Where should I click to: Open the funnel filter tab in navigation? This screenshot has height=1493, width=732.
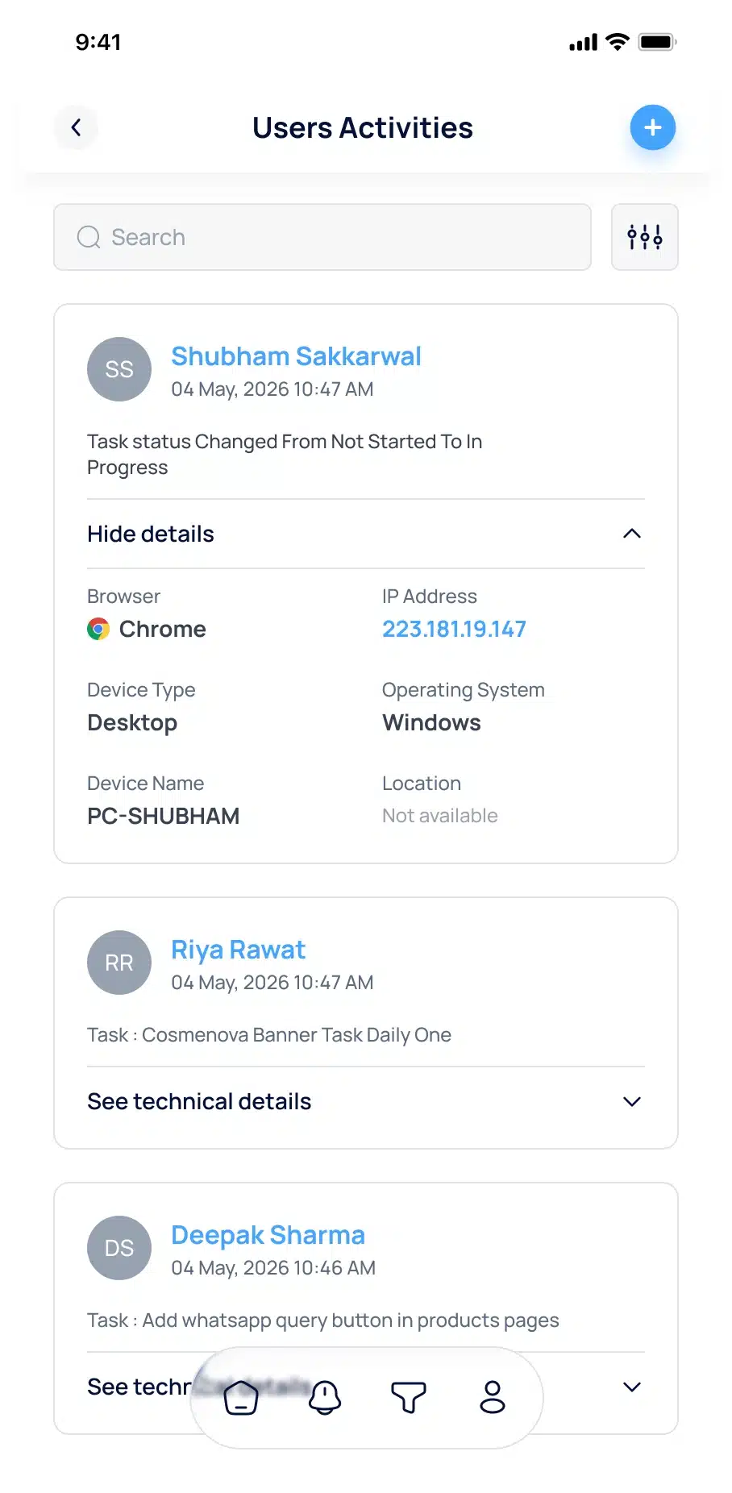click(409, 1397)
